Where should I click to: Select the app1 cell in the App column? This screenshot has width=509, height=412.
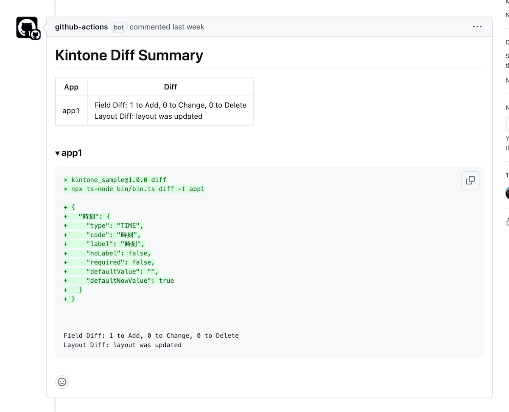[71, 110]
